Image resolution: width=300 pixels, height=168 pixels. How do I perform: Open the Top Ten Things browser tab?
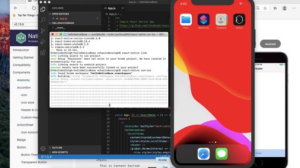25,15
